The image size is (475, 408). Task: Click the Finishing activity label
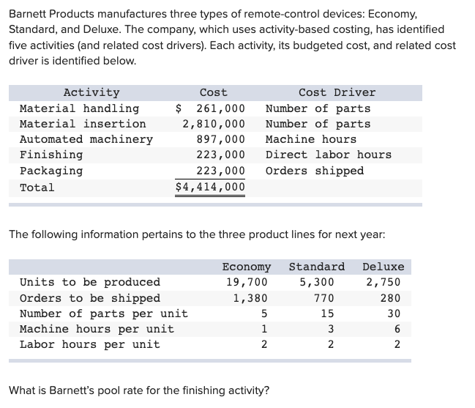(x=51, y=155)
